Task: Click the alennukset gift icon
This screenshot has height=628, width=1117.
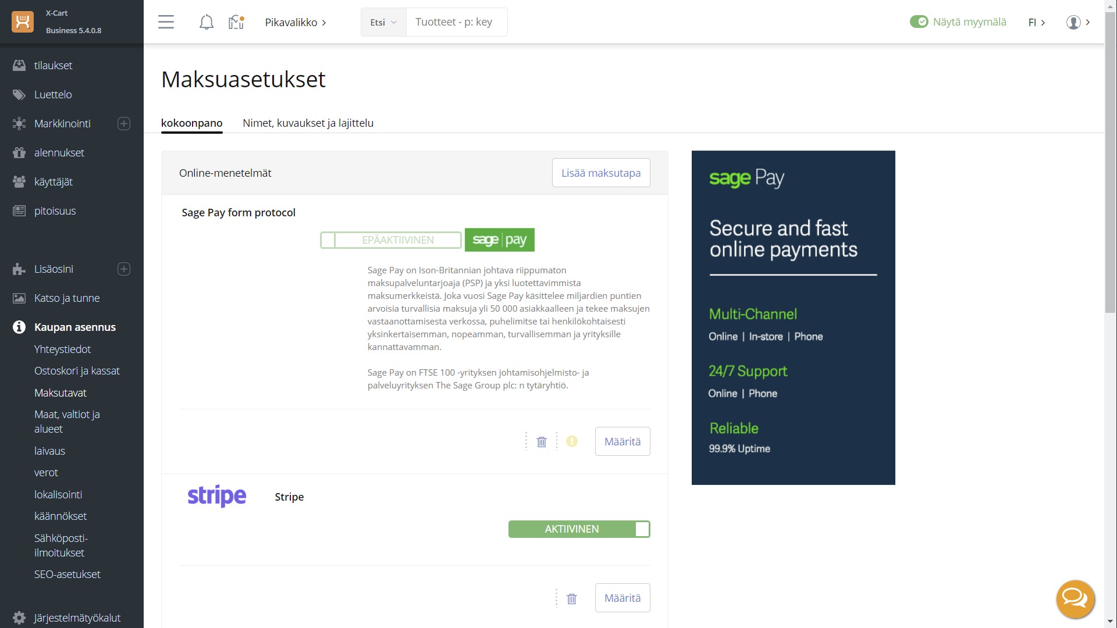Action: pyautogui.click(x=19, y=152)
